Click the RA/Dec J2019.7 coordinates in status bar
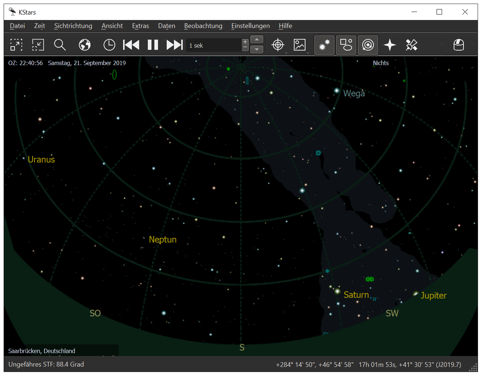The width and height of the screenshot is (482, 376). [x=410, y=365]
